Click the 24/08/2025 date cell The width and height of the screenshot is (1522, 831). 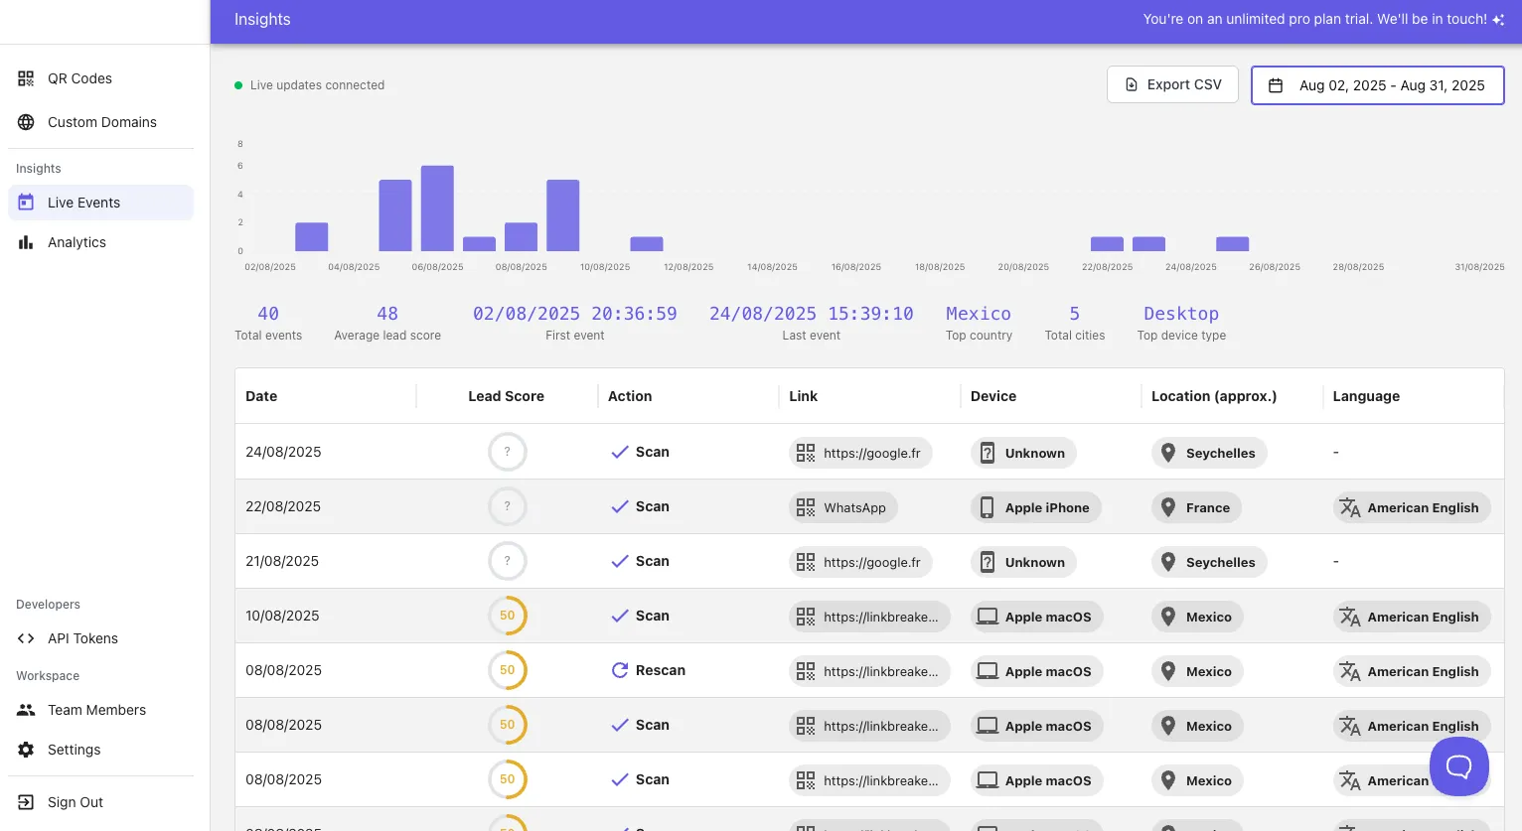point(283,452)
